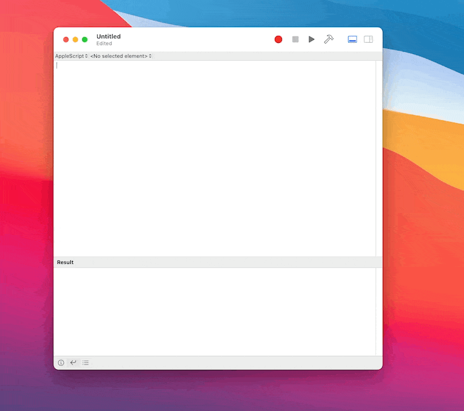464x411 pixels.
Task: Click the split-view panel icon on the right
Action: point(368,39)
